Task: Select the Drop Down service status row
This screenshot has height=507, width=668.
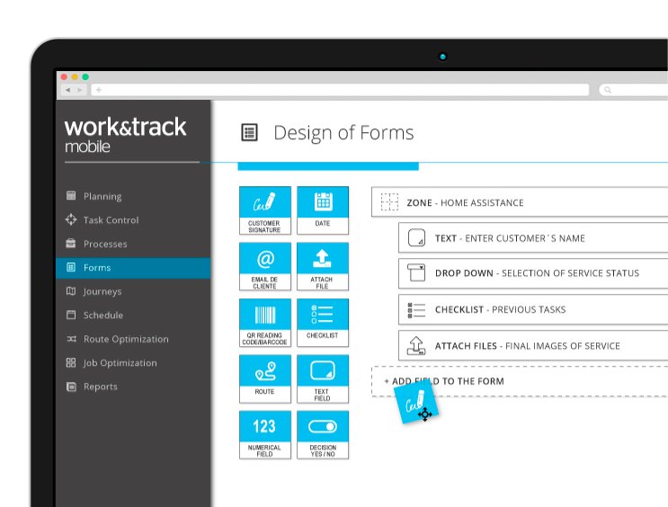Action: click(x=533, y=273)
